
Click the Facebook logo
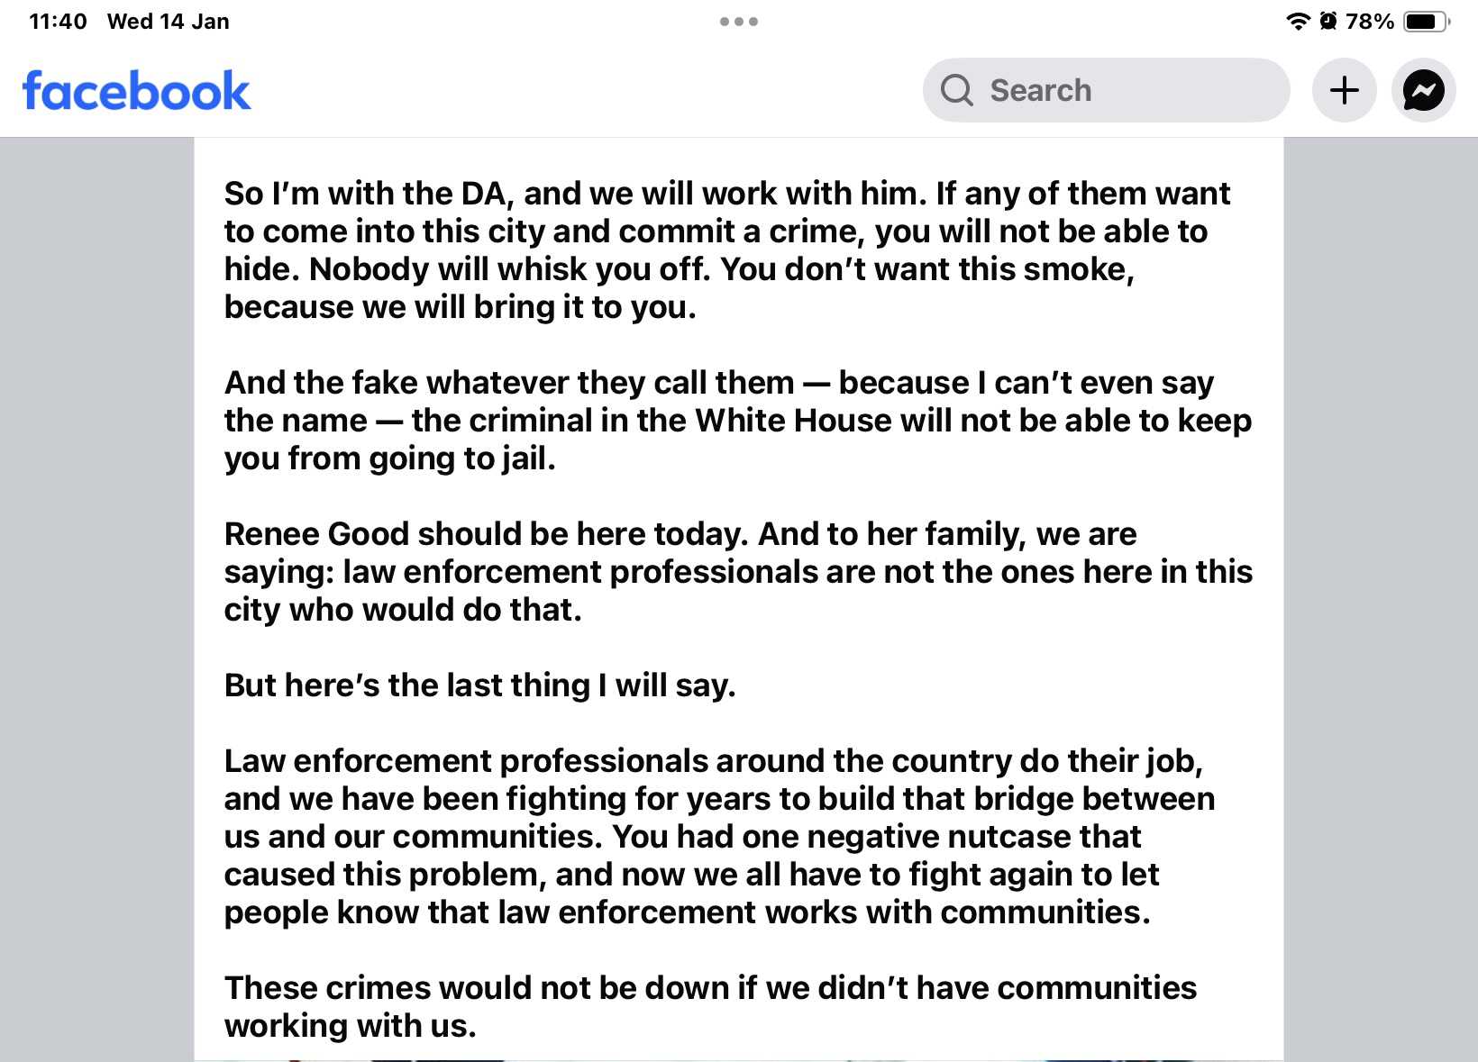pos(136,91)
